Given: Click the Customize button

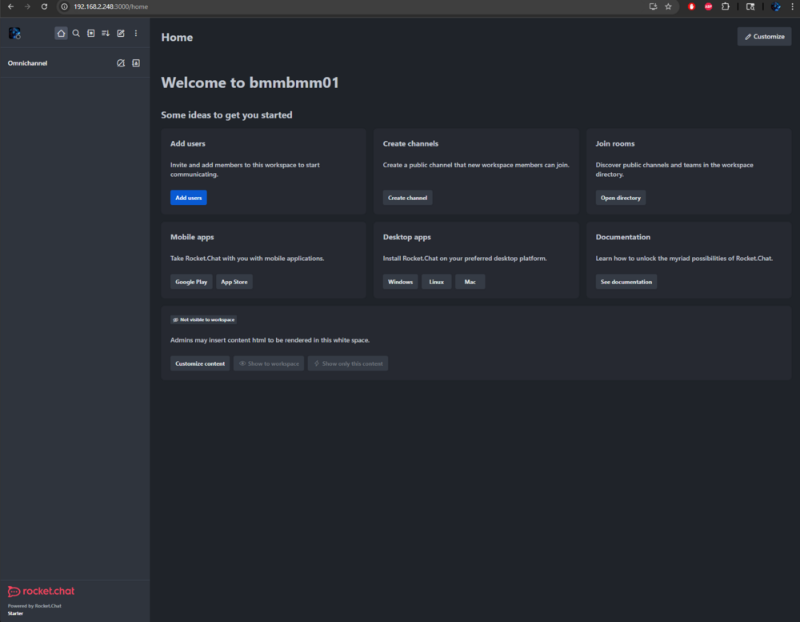Looking at the screenshot, I should pos(764,37).
